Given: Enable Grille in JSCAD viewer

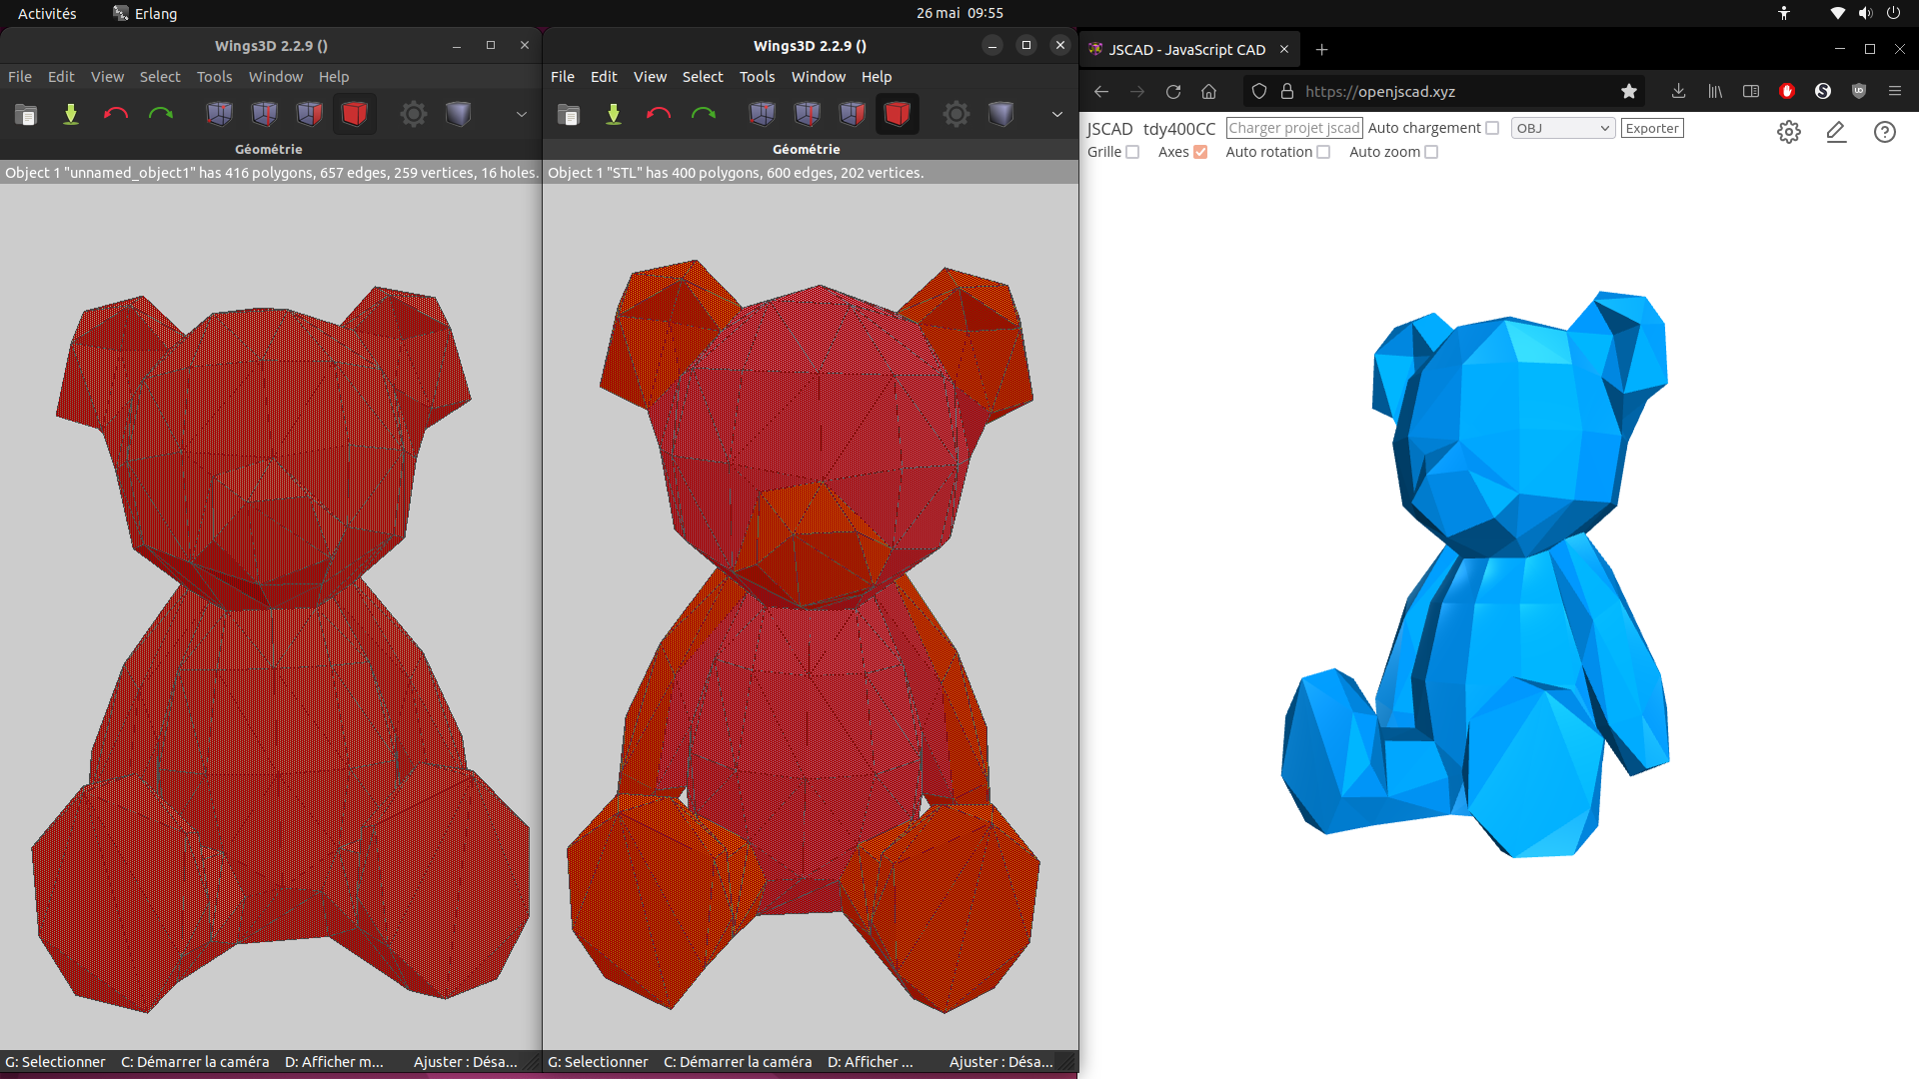Looking at the screenshot, I should tap(1130, 152).
